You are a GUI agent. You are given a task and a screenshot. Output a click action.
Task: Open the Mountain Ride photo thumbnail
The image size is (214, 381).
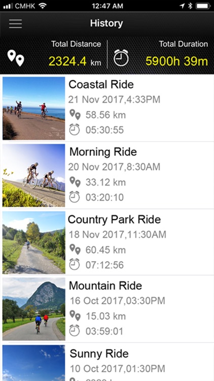click(x=34, y=309)
